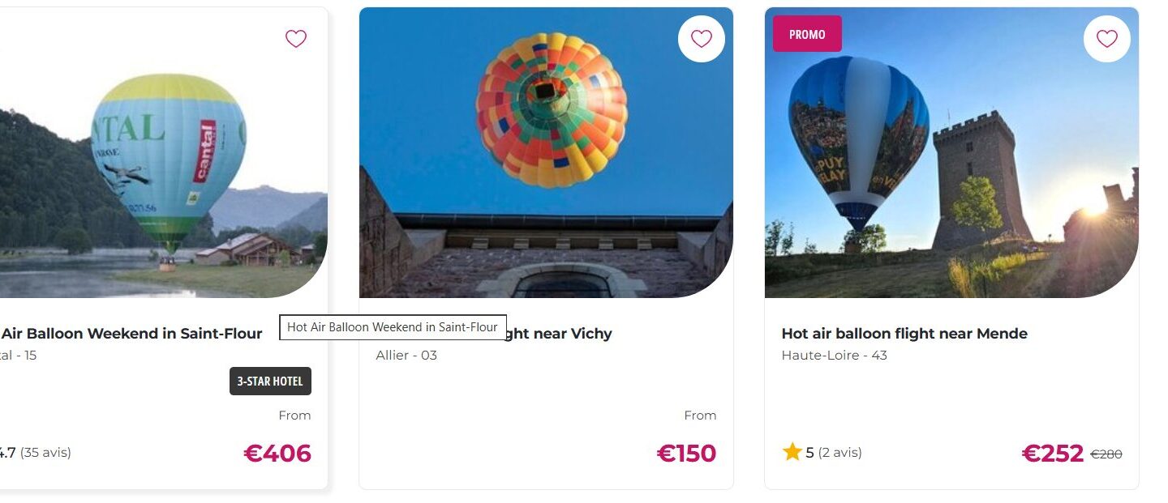The image size is (1168, 503).
Task: Click the Haute-Loire - 43 location text
Action: tap(834, 355)
